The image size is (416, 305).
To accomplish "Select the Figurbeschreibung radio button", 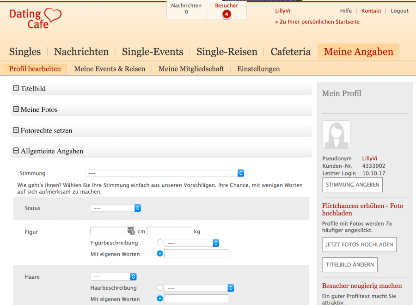I will (x=160, y=243).
